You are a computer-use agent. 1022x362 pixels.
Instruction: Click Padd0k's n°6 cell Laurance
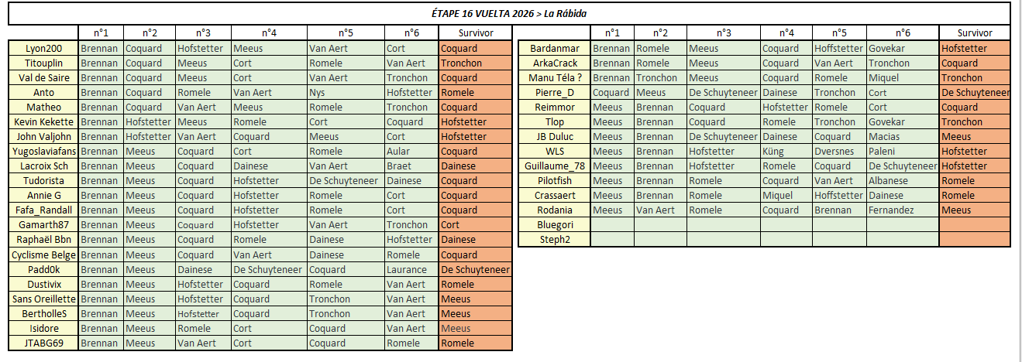tap(411, 270)
